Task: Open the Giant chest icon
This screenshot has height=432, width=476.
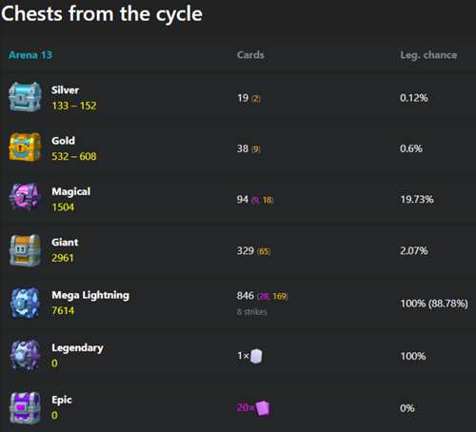Action: 25,250
